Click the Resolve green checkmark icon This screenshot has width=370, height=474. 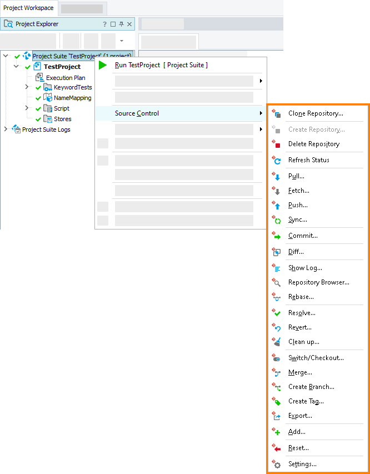click(x=276, y=313)
